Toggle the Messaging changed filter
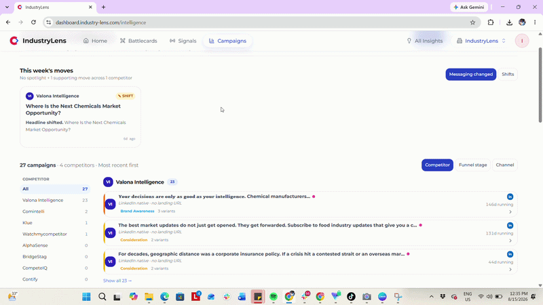This screenshot has width=543, height=305. click(470, 75)
